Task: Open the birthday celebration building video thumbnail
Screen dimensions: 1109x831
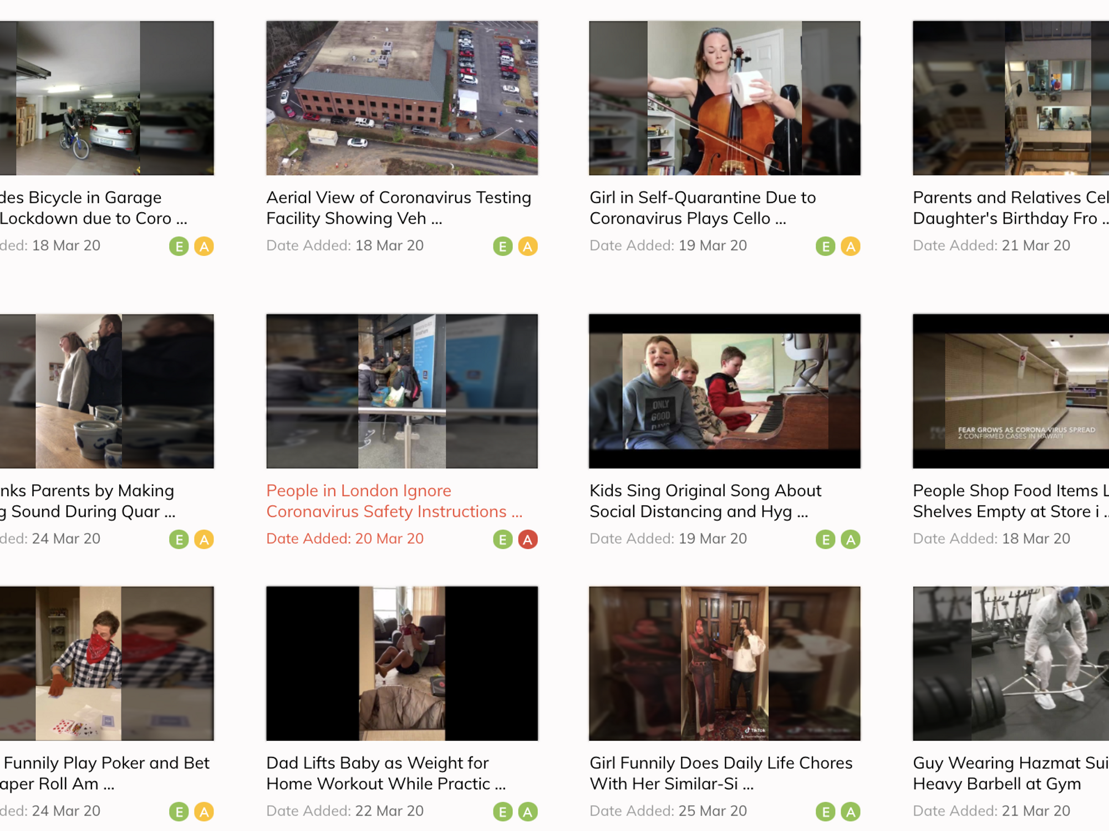Action: pos(1011,98)
